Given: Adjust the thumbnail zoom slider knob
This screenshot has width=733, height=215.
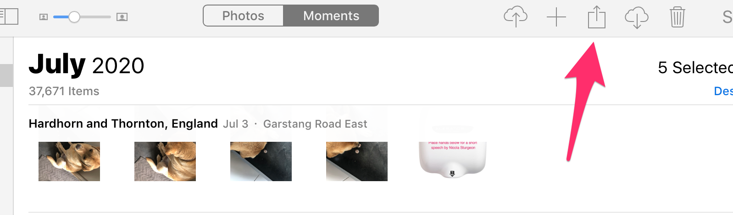Looking at the screenshot, I should tap(74, 17).
